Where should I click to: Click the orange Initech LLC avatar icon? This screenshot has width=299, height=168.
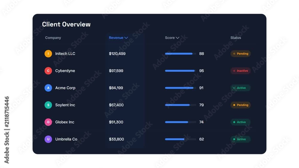point(48,54)
